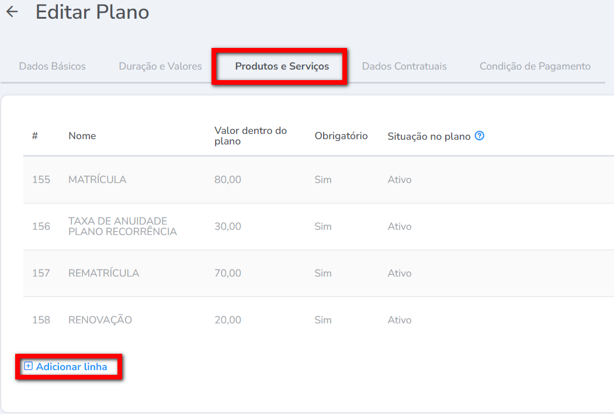Screen dimensions: 614x414
Task: Select the MATRÍCULA product row name
Action: (x=97, y=180)
